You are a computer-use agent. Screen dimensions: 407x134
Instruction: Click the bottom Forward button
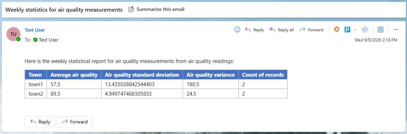(x=74, y=122)
